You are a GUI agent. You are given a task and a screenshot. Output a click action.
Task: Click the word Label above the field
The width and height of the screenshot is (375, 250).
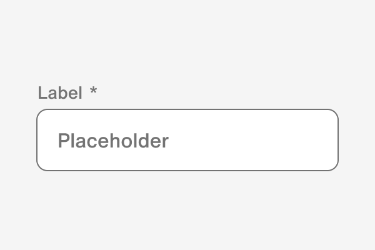tap(59, 93)
